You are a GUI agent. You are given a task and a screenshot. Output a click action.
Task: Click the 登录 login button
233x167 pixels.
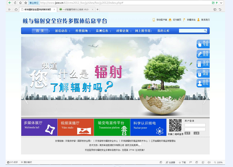coord(188,133)
